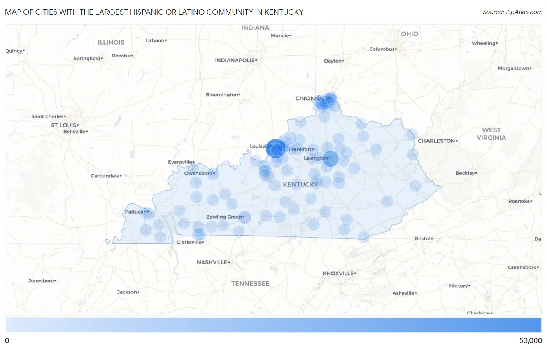Click the Asheville city label
This screenshot has height=349, width=547.
pos(403,293)
